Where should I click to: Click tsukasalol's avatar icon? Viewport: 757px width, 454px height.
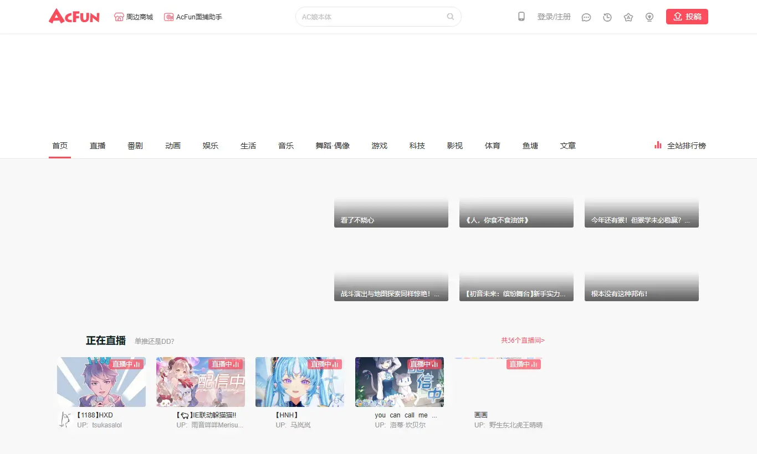tap(65, 419)
